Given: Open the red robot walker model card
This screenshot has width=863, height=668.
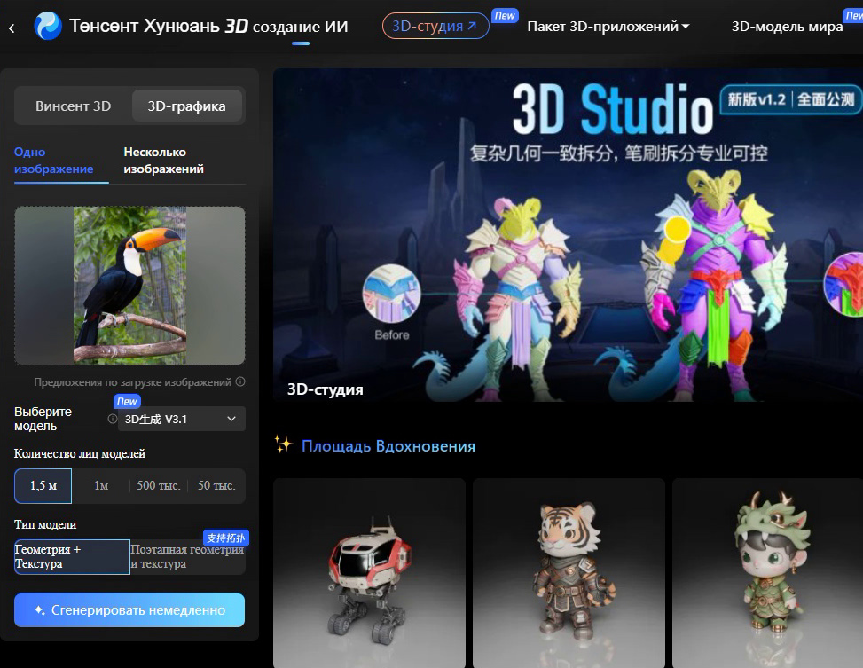Looking at the screenshot, I should pos(369,573).
